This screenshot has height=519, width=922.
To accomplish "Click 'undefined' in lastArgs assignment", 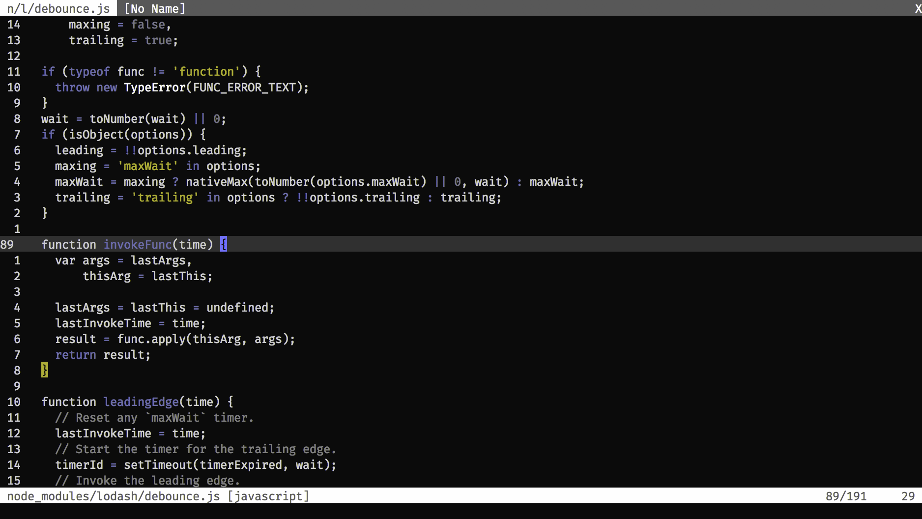I will tap(237, 307).
